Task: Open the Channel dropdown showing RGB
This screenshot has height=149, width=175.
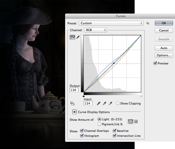Action: [x=96, y=30]
